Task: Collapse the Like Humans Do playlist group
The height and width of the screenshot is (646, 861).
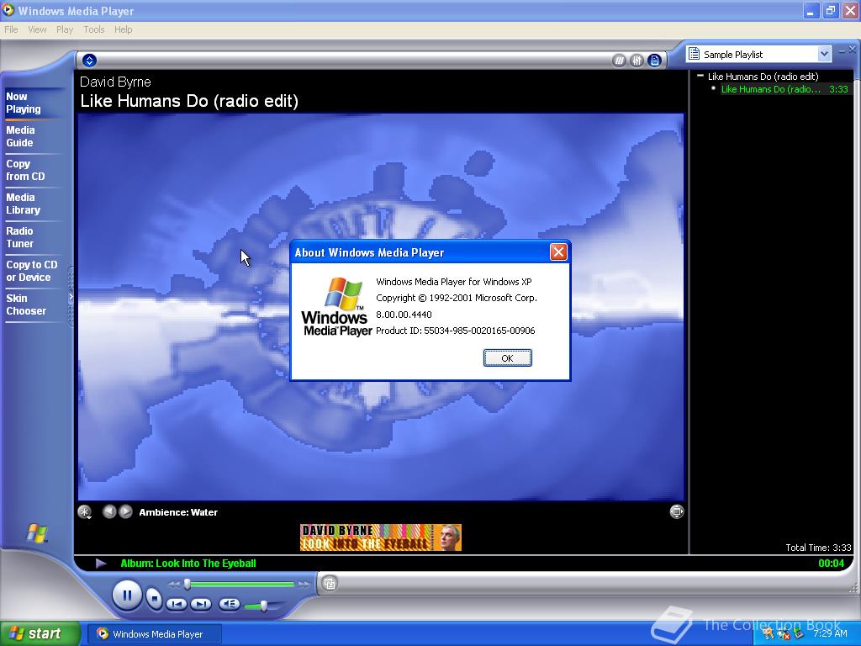Action: tap(700, 76)
